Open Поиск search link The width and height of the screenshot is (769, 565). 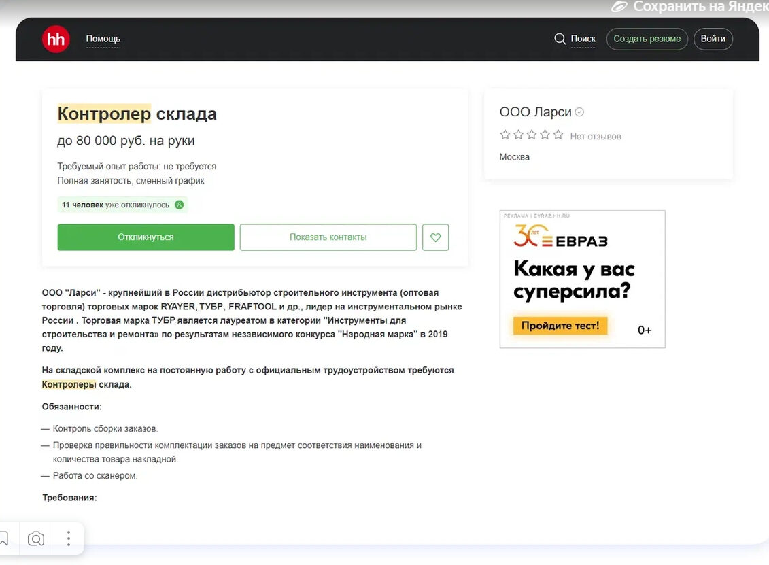[x=583, y=39]
